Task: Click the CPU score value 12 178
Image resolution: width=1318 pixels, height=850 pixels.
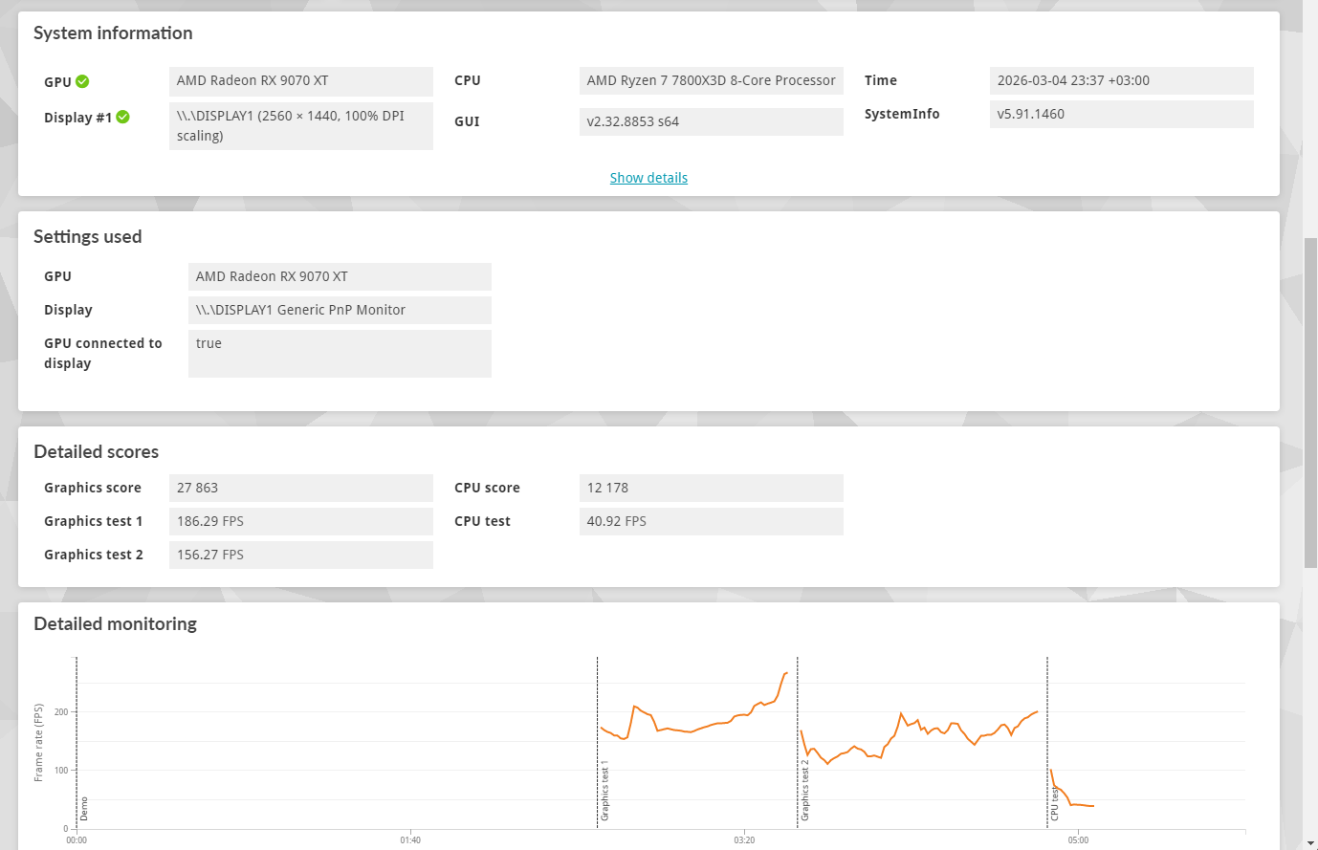Action: tap(712, 488)
